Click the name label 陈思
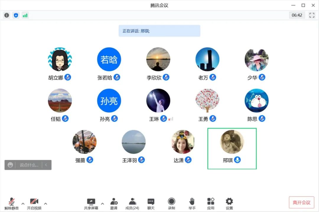 pos(252,119)
